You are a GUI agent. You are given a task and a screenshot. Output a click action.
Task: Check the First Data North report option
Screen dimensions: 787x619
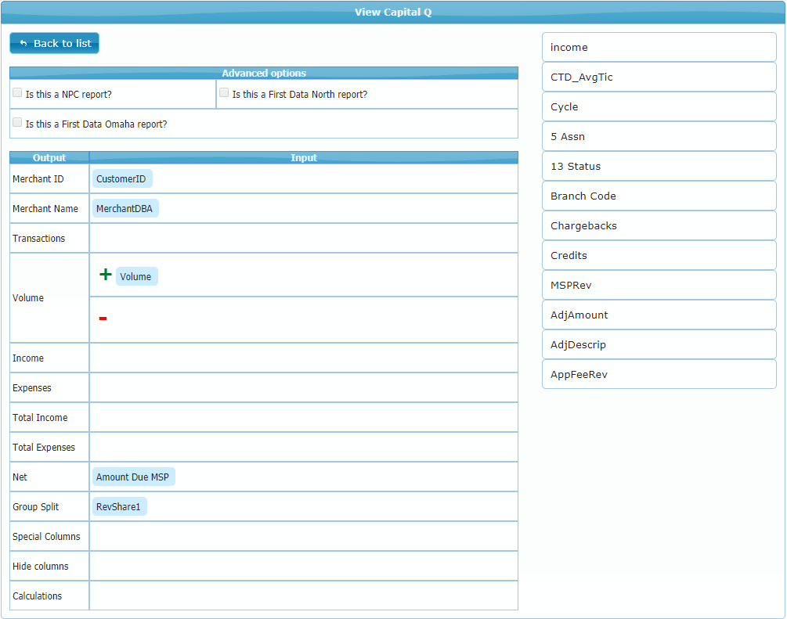click(x=224, y=93)
